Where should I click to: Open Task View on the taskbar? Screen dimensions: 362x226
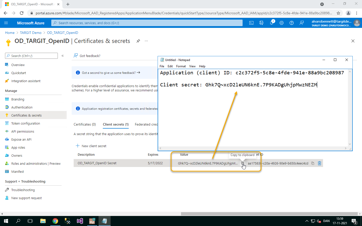pos(30,221)
